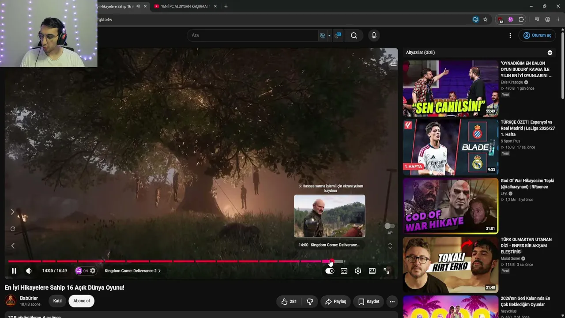Open the TÜRKÇE ÖZET Espanyol vs Real Madrid title
The height and width of the screenshot is (318, 565).
(528, 128)
